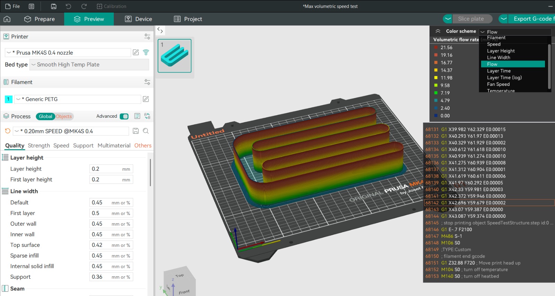Open the Generic PETG filament dropdown

(x=77, y=99)
